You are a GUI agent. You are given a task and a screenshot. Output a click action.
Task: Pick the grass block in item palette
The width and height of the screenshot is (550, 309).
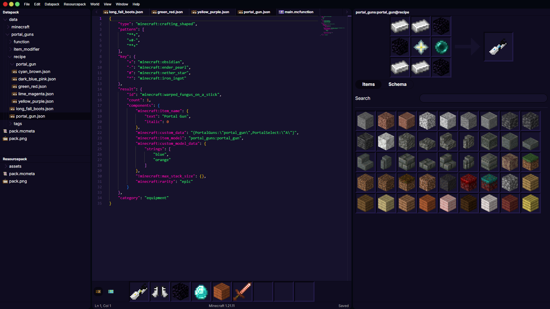[531, 162]
